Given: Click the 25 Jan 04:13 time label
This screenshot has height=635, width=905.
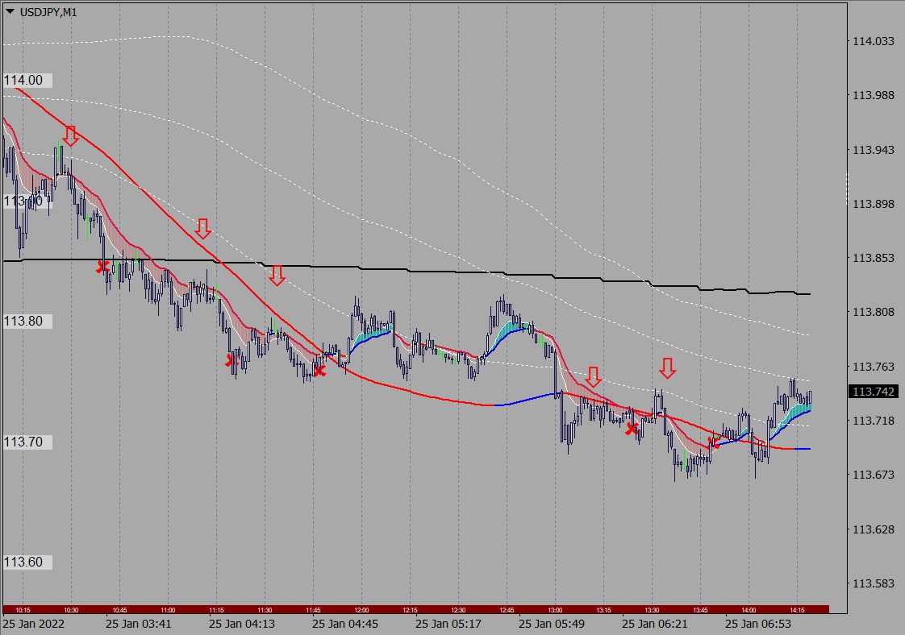Looking at the screenshot, I should (x=242, y=624).
